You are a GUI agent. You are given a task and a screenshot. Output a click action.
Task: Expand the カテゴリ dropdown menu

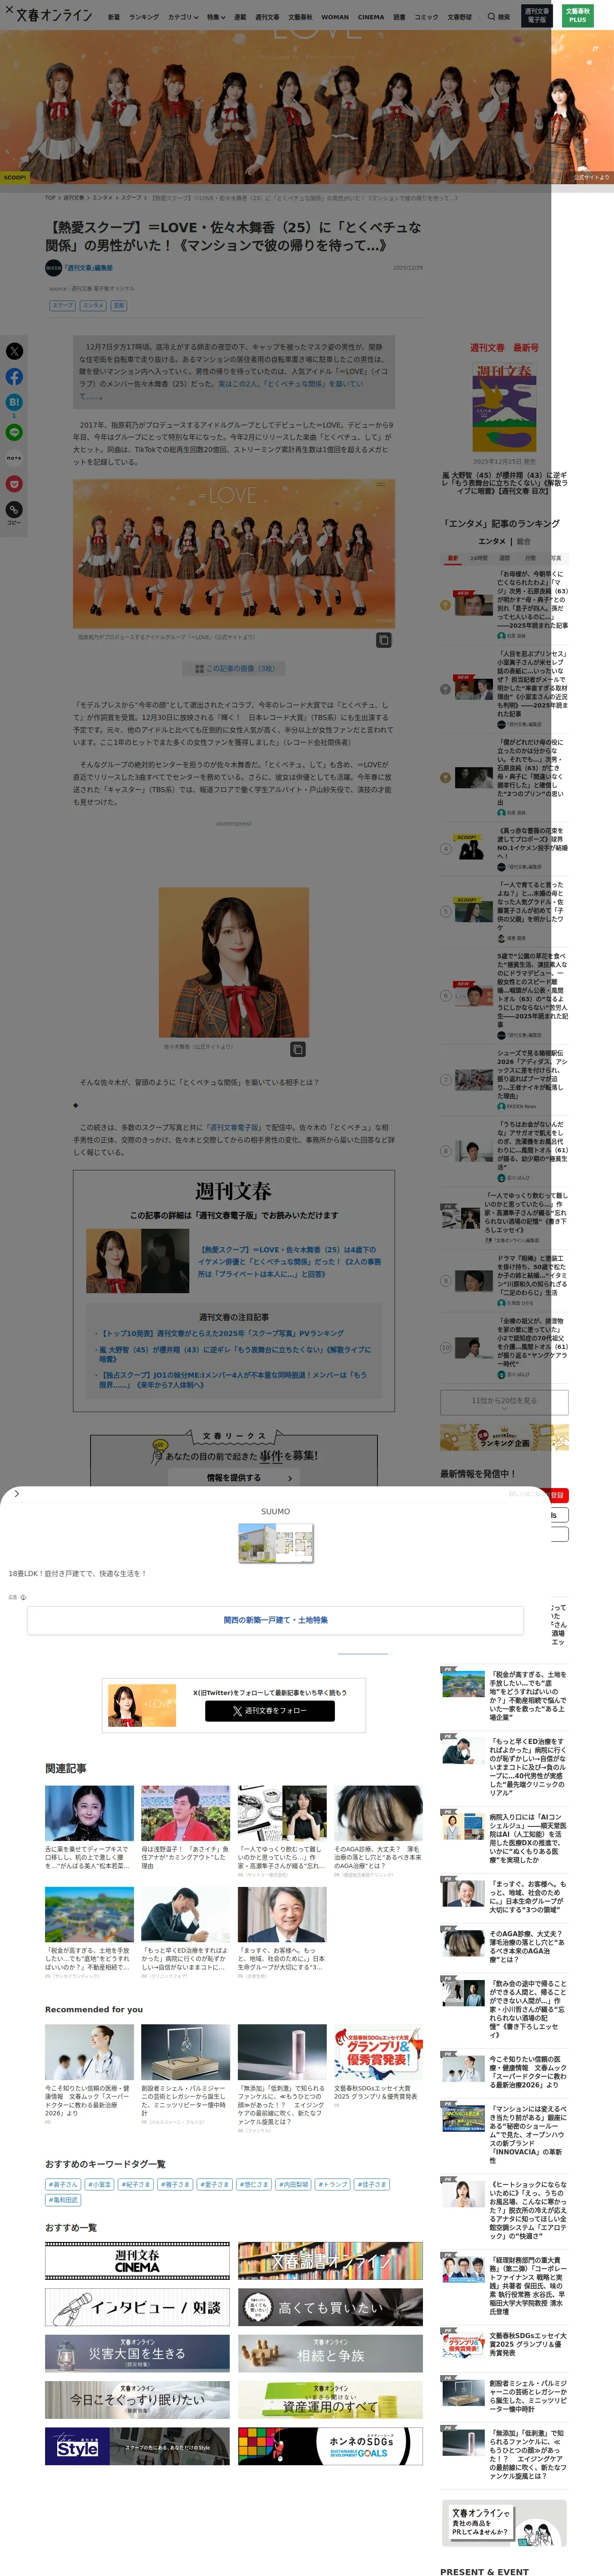[x=183, y=17]
